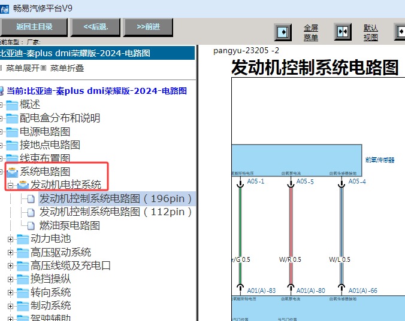Screen dimensions: 405x321
Task: Open the 电源电路图 folder
Action: tap(45, 132)
